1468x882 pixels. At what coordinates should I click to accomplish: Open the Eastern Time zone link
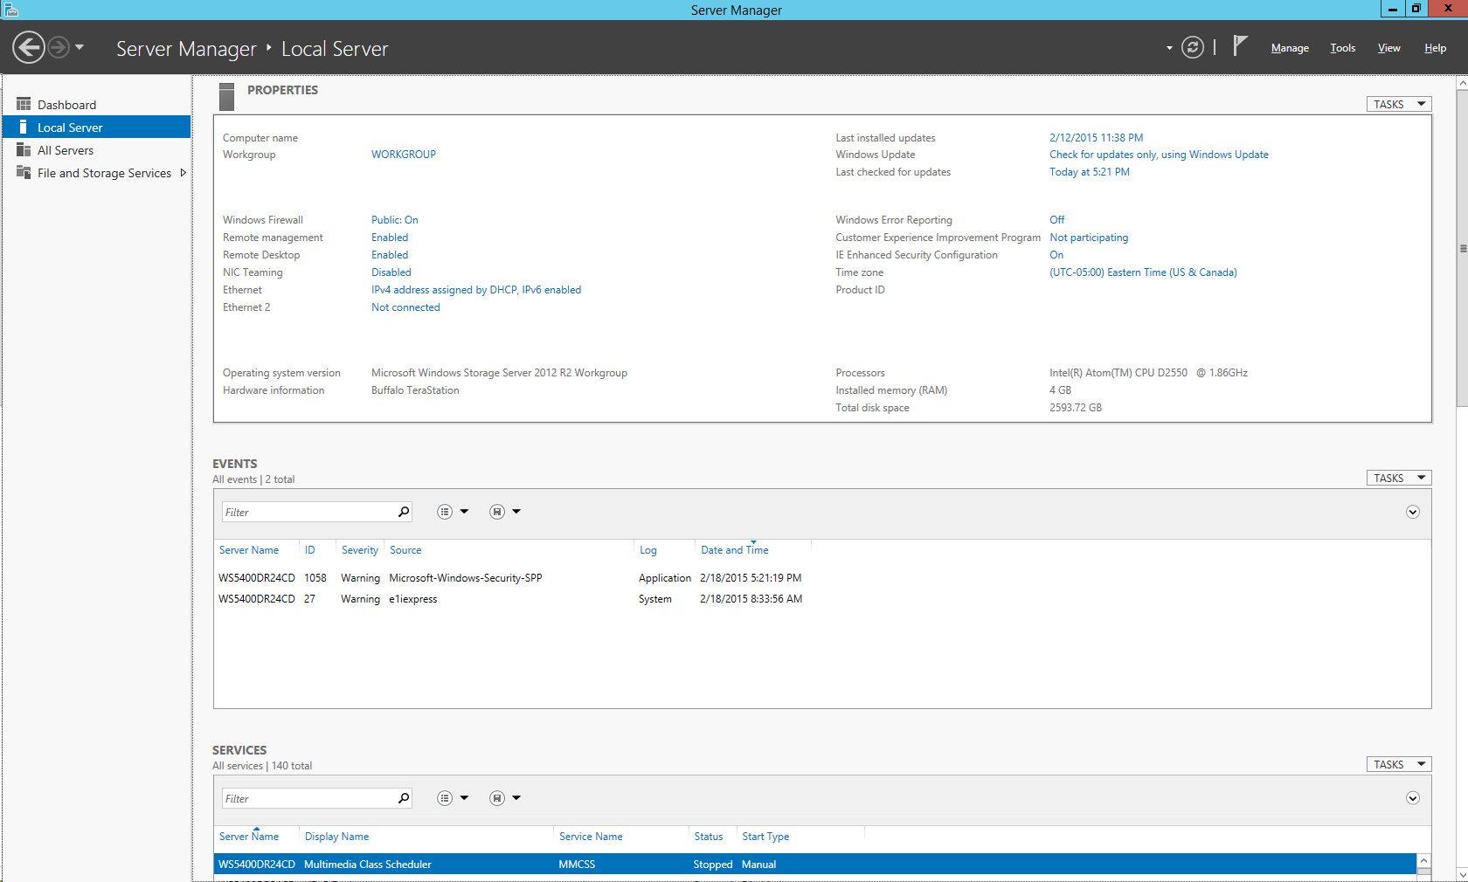pyautogui.click(x=1144, y=272)
